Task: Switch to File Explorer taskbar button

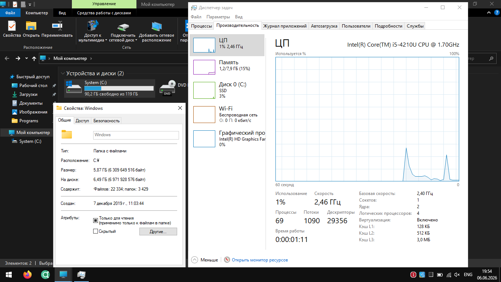Action: 63,275
